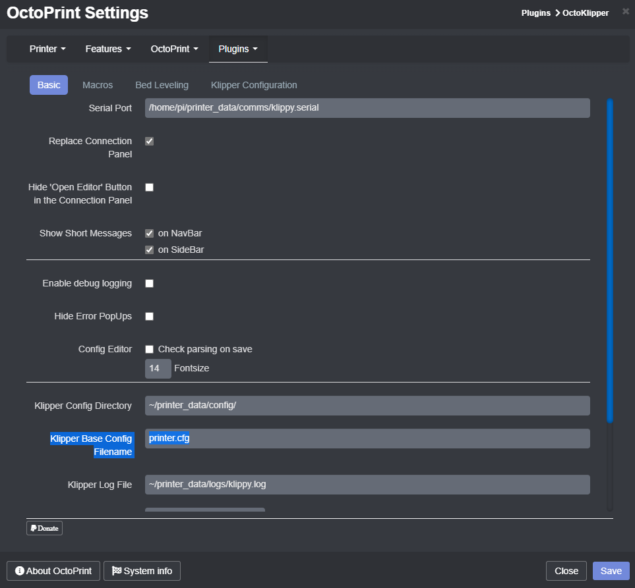Enable Hide 'Open Editor' Button checkbox
This screenshot has width=635, height=588.
click(150, 188)
